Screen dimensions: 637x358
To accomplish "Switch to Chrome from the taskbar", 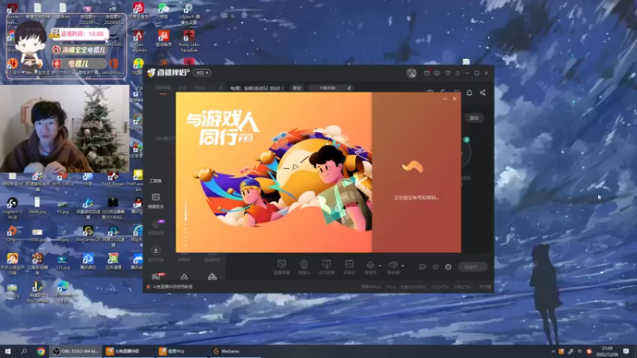I will pos(41,352).
